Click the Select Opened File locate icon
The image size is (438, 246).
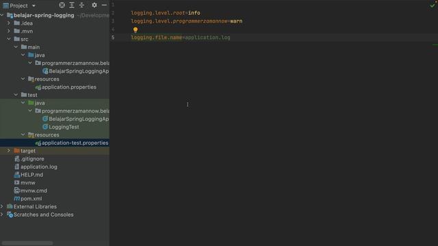[62, 5]
